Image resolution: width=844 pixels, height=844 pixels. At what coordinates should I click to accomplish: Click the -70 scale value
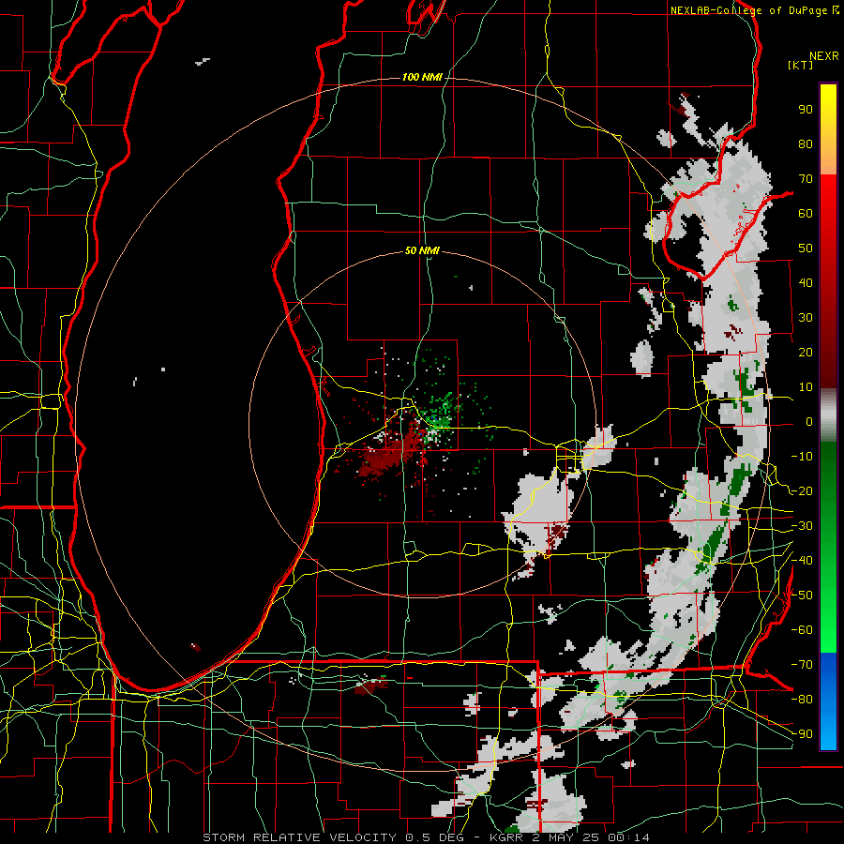tap(802, 665)
